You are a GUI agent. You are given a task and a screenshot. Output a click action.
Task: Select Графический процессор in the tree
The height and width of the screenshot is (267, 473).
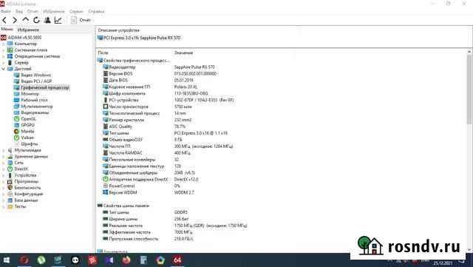coord(45,87)
